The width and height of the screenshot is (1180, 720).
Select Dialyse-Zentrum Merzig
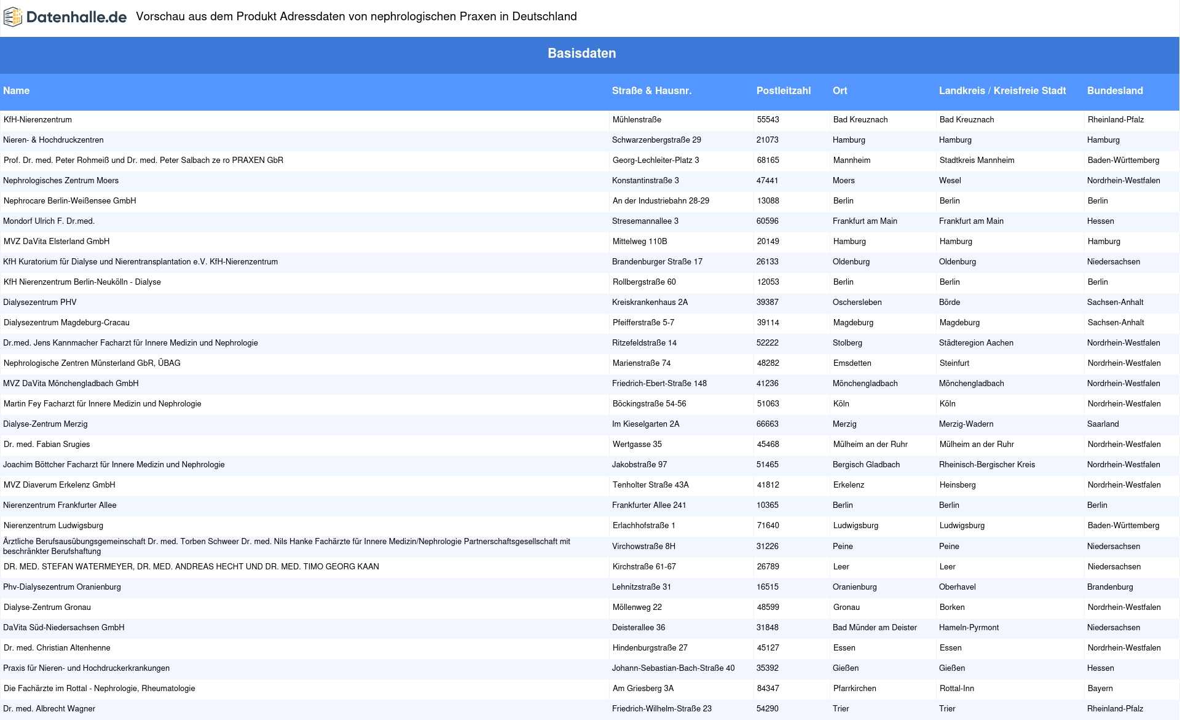(x=45, y=424)
